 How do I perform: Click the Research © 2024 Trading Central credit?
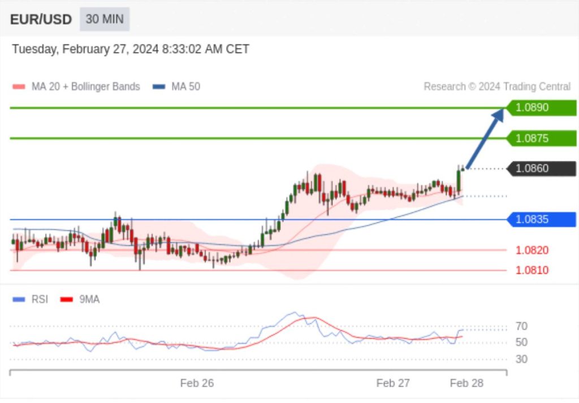[497, 87]
